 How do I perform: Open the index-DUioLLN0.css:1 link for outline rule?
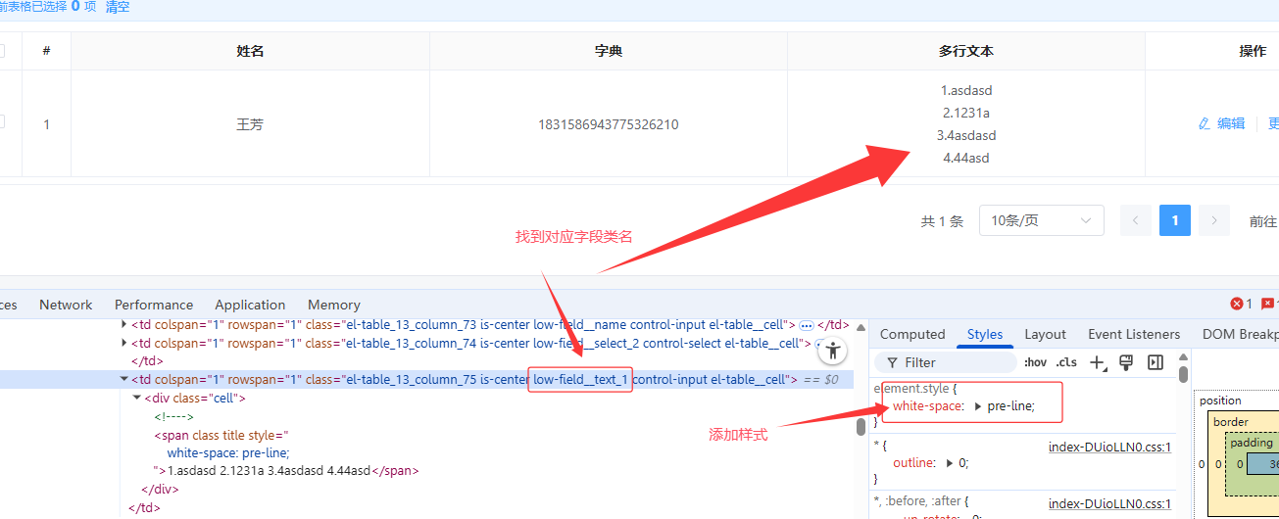1109,447
